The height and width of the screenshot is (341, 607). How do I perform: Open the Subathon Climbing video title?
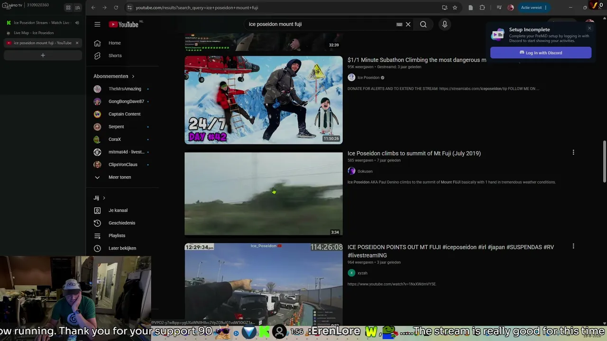pyautogui.click(x=417, y=60)
